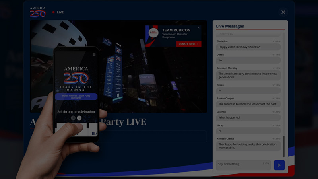
Task: Open the phone's hamburger menu
Action: coord(94,54)
